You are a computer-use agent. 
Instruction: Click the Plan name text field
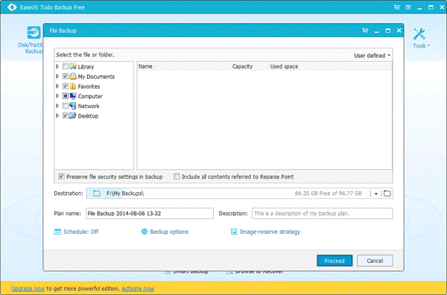pos(150,214)
